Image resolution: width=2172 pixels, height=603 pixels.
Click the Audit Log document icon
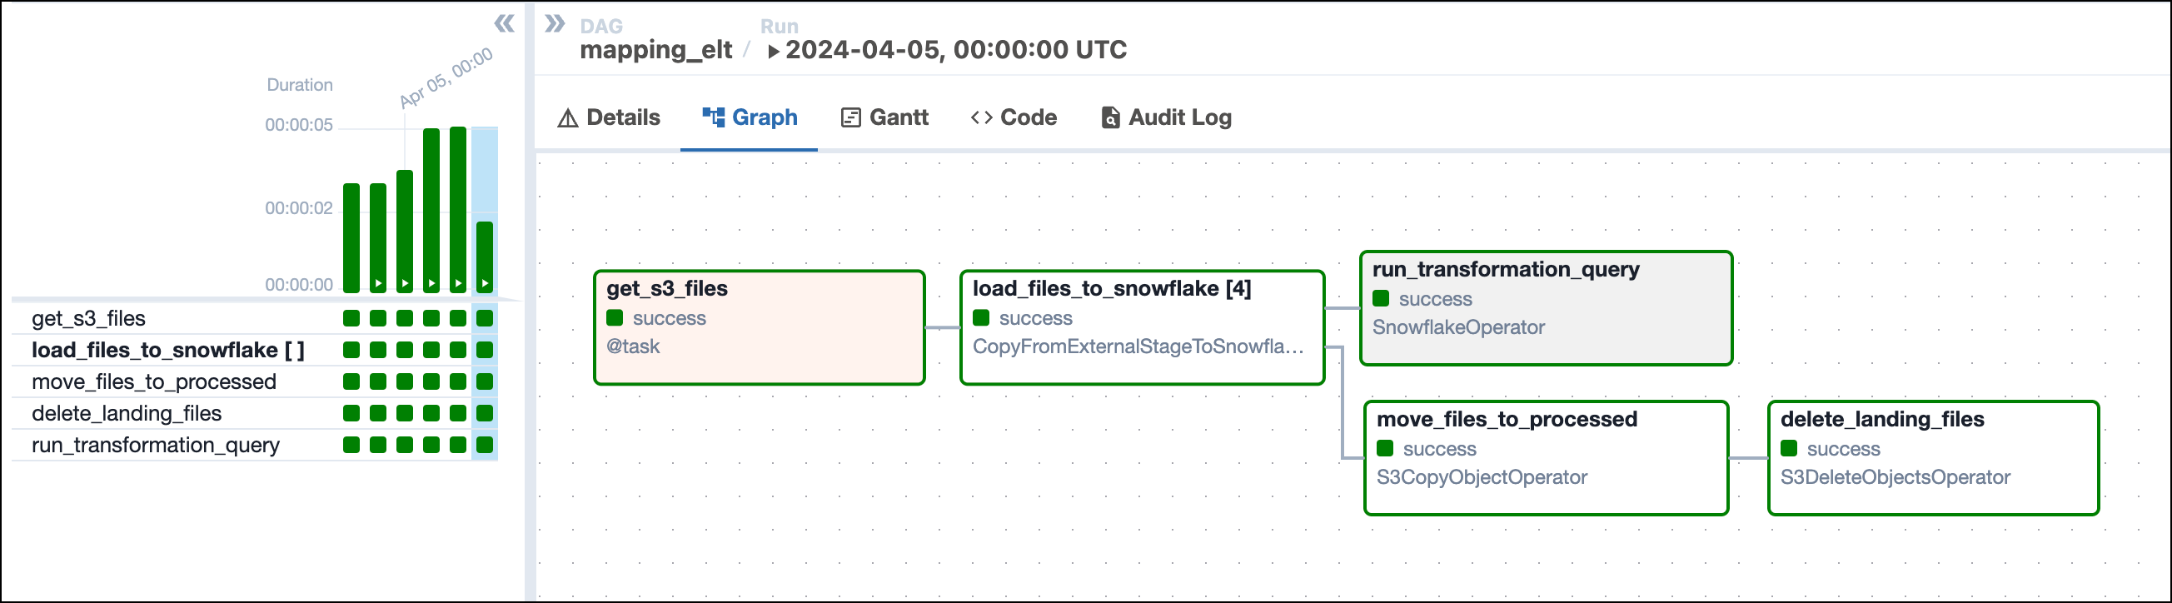click(1109, 117)
